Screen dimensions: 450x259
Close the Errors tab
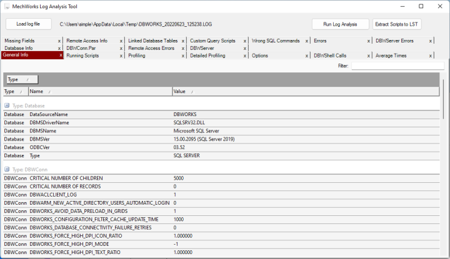pos(369,41)
